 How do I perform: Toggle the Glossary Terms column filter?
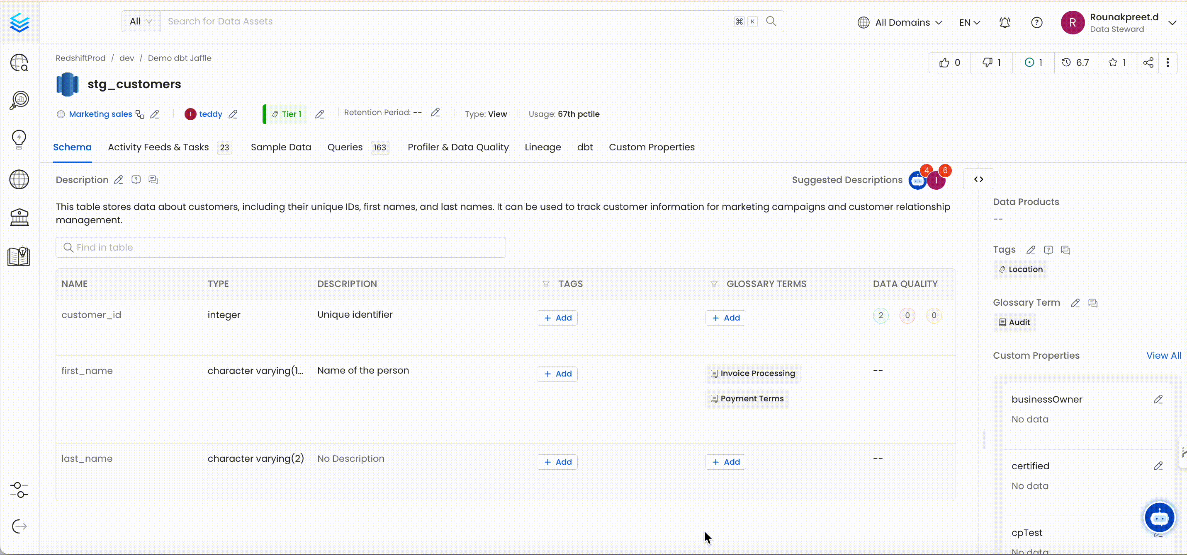pyautogui.click(x=714, y=284)
